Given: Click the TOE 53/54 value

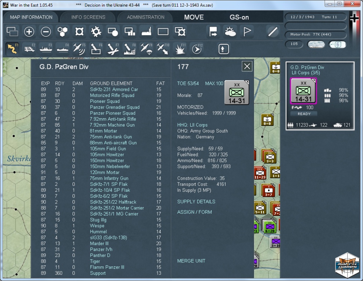Looking at the screenshot, I should tap(188, 83).
